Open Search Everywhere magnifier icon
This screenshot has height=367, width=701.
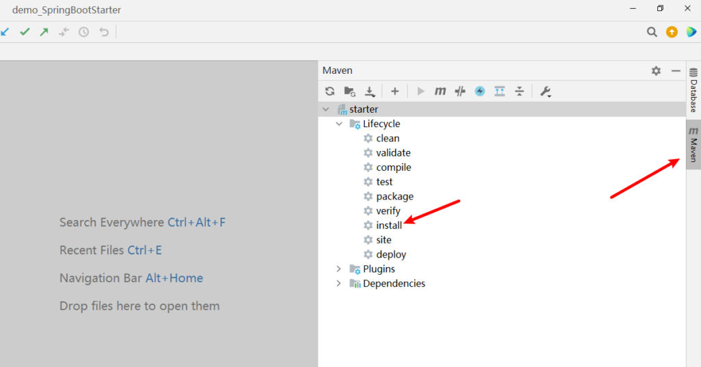click(x=652, y=31)
